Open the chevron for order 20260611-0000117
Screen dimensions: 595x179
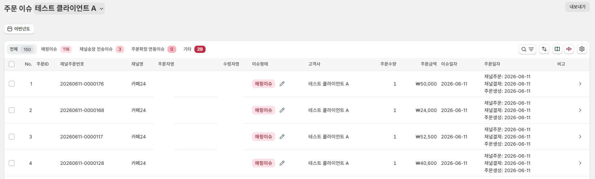[580, 137]
